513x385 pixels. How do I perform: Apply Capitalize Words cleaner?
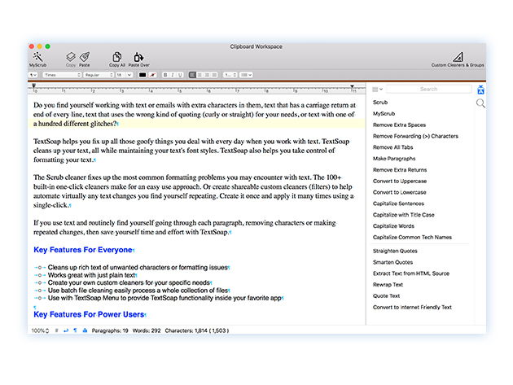coord(393,226)
